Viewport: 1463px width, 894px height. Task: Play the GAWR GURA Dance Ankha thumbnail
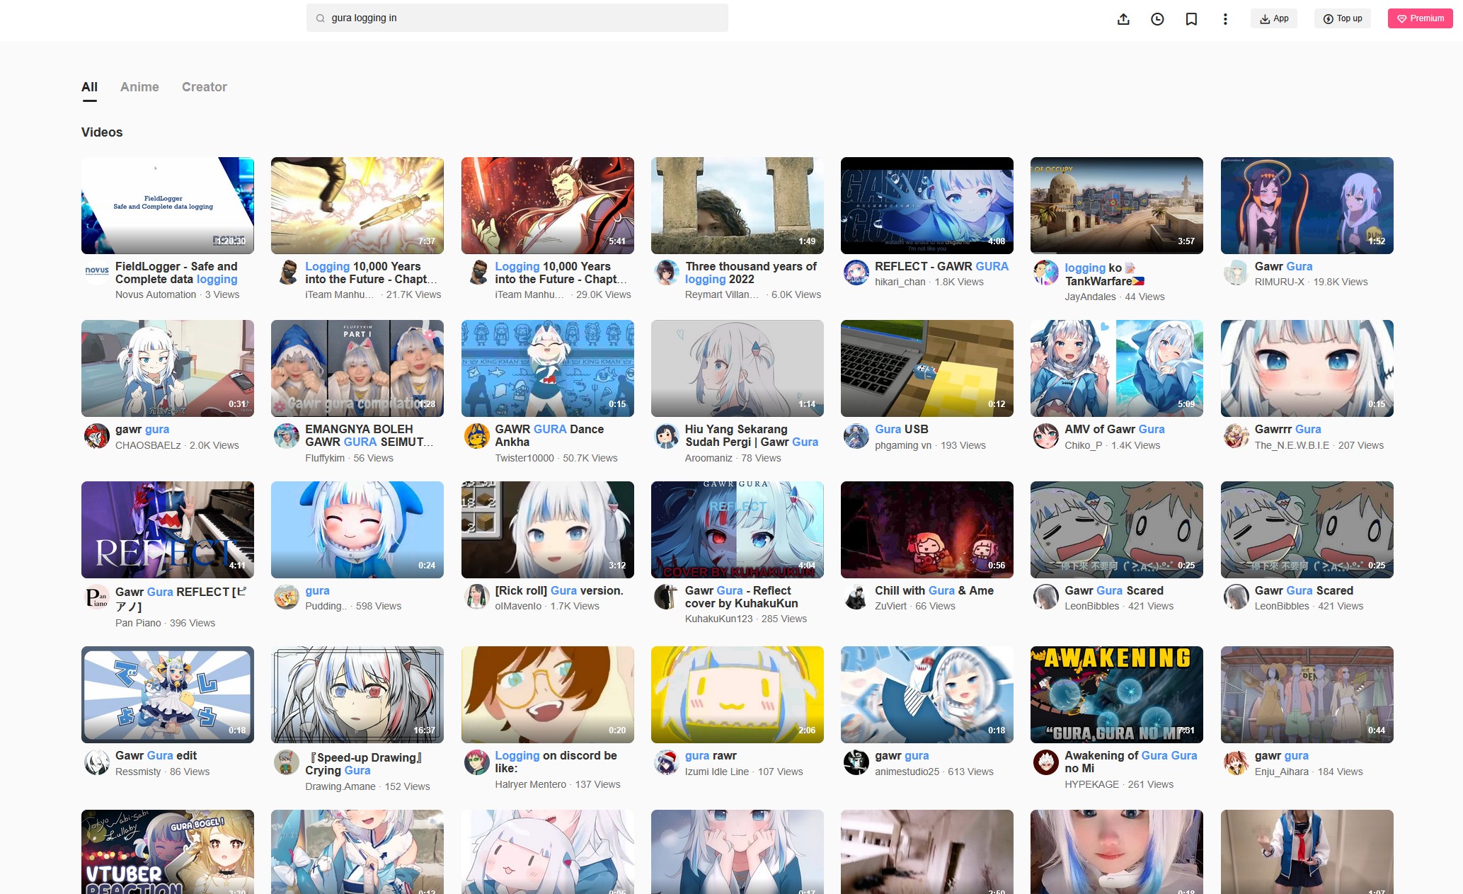548,368
